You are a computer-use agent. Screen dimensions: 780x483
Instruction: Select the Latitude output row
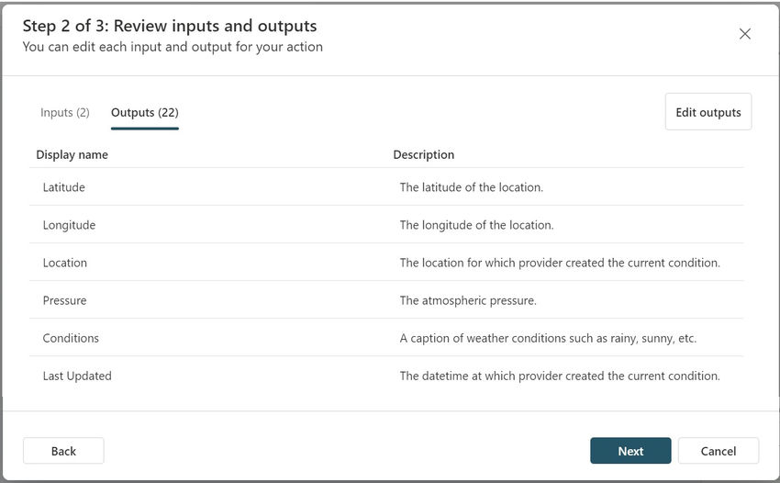pos(64,187)
